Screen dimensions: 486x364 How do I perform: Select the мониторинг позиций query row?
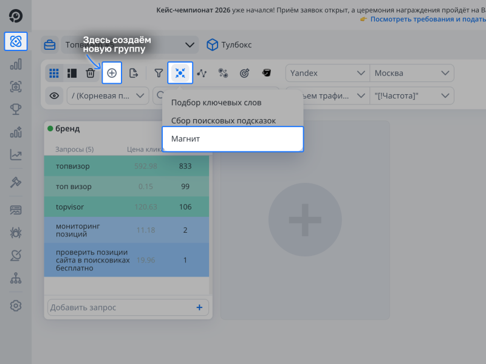click(x=126, y=230)
